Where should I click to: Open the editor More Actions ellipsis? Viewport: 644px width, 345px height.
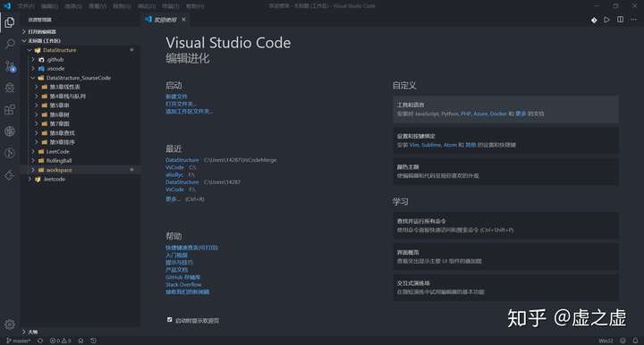(634, 20)
